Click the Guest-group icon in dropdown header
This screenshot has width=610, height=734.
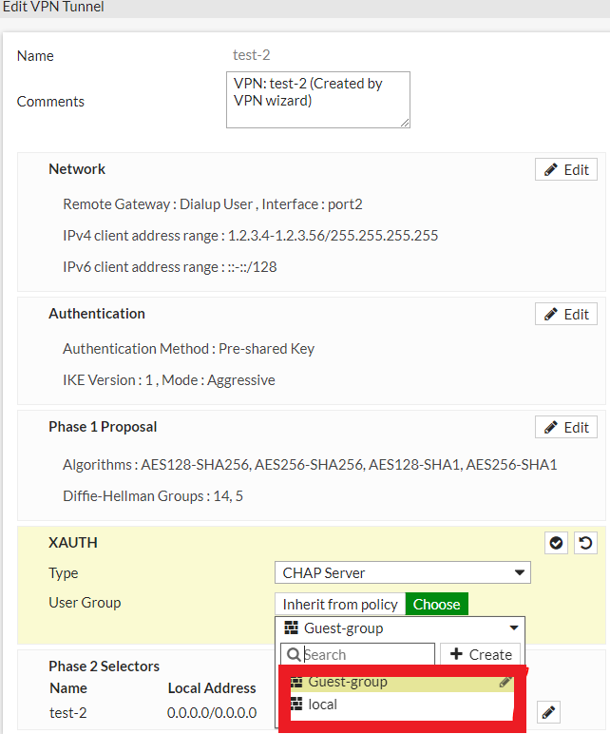coord(292,628)
